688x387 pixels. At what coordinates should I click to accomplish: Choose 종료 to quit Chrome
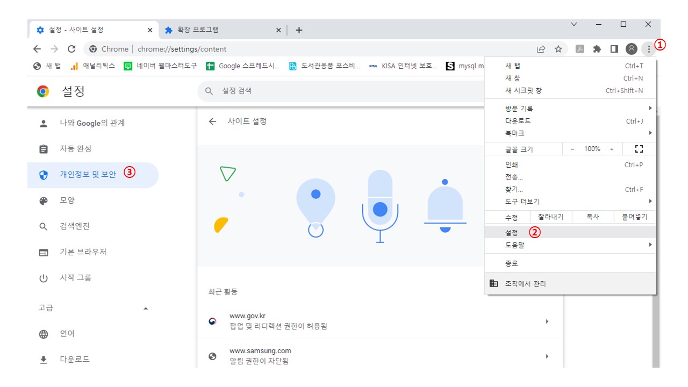click(570, 263)
